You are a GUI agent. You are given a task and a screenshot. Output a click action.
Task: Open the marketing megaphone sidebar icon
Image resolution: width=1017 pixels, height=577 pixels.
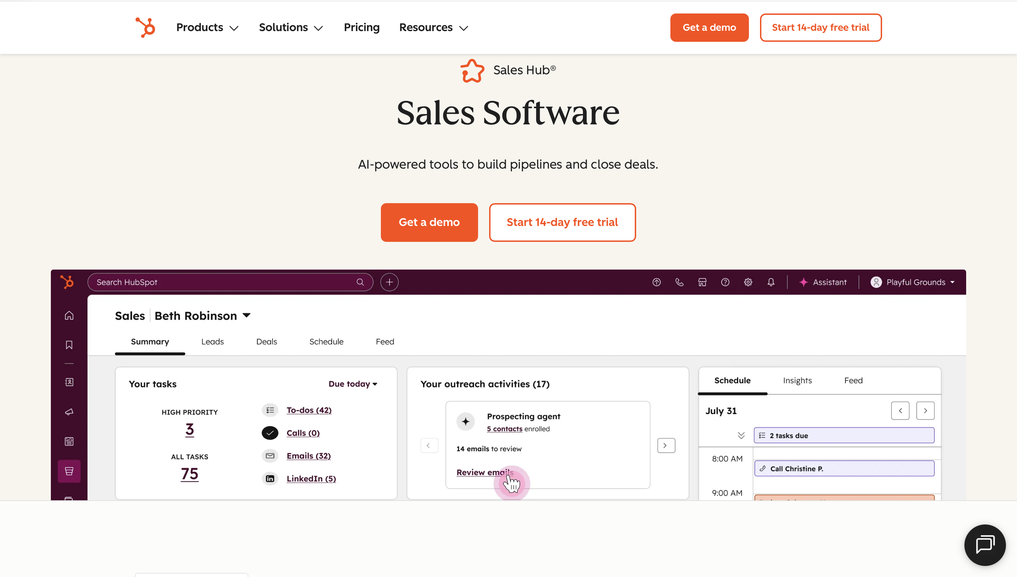(x=69, y=412)
